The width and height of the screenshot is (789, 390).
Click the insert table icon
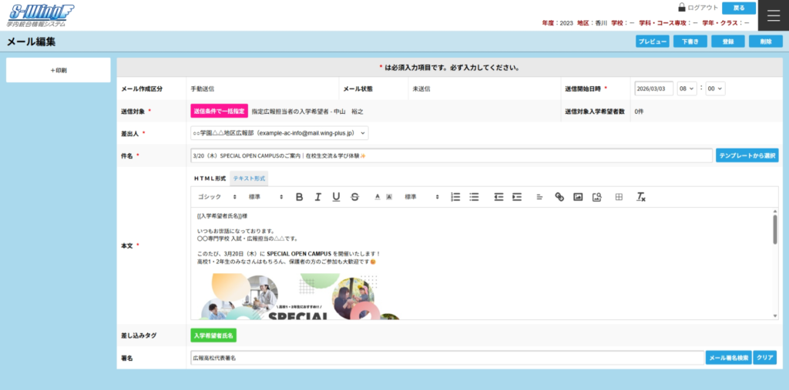coord(619,197)
